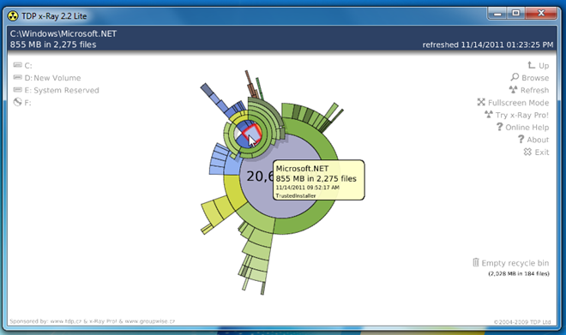Click the Empty recycle bin trash icon

pos(476,262)
